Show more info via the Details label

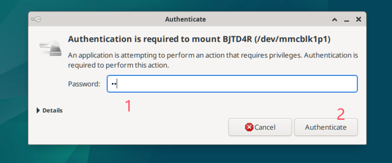[x=53, y=110]
